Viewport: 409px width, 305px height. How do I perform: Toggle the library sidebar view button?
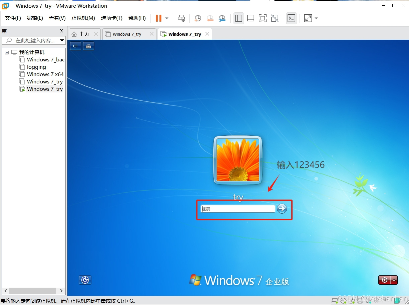tap(239, 18)
